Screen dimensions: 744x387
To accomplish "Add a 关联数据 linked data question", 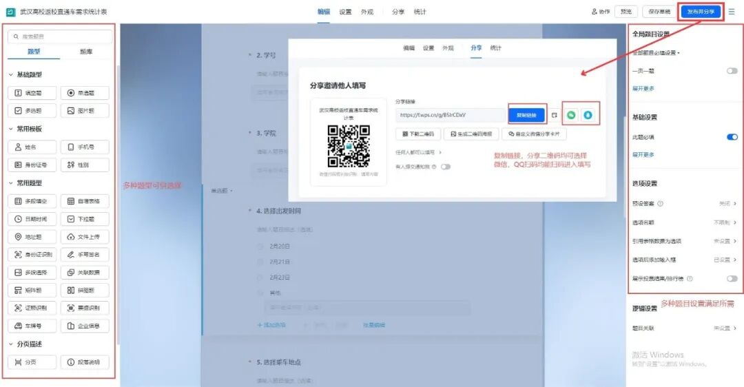I will click(85, 272).
